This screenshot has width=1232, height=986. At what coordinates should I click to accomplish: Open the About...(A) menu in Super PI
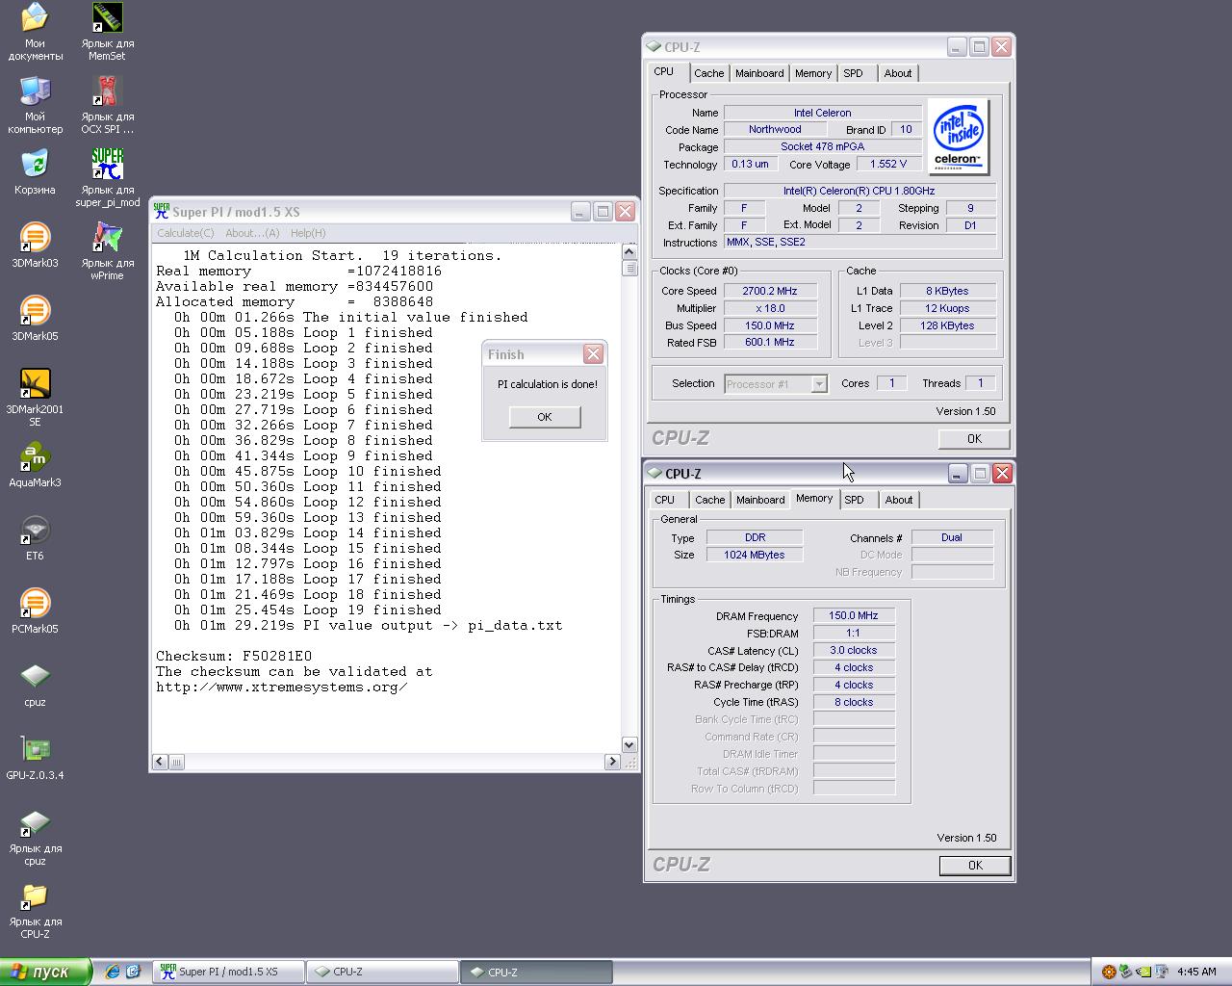tap(252, 233)
